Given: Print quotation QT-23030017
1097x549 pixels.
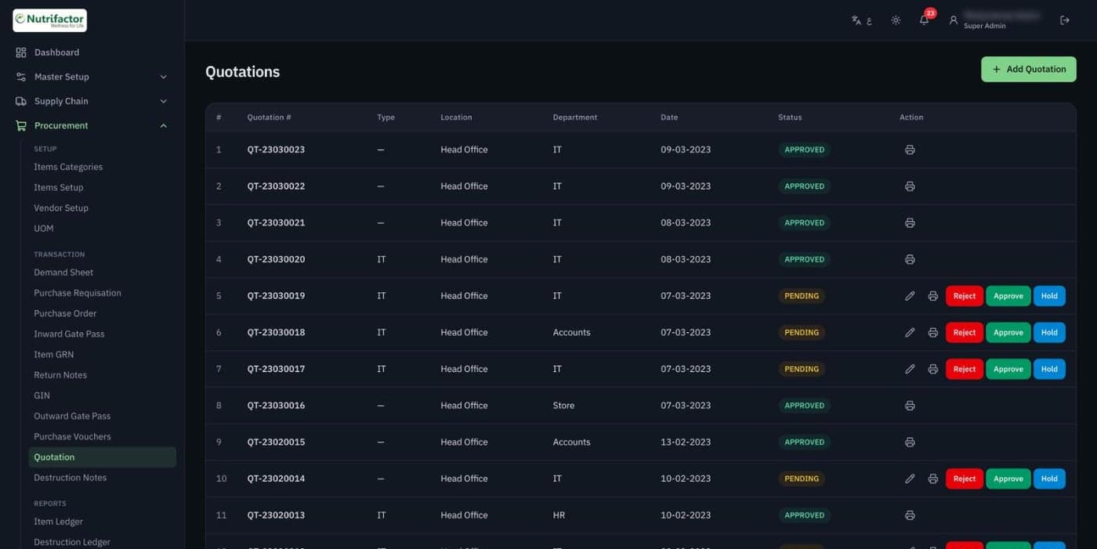Looking at the screenshot, I should pyautogui.click(x=932, y=369).
